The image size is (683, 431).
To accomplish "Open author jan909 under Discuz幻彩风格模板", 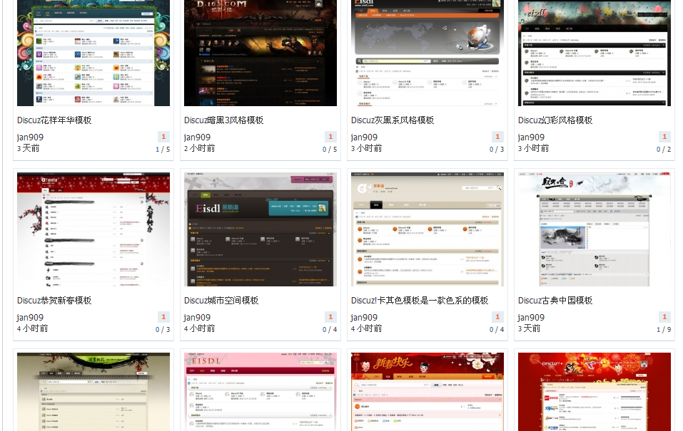I will (531, 137).
